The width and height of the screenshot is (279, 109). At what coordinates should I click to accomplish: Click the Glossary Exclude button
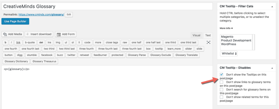coord(160,55)
